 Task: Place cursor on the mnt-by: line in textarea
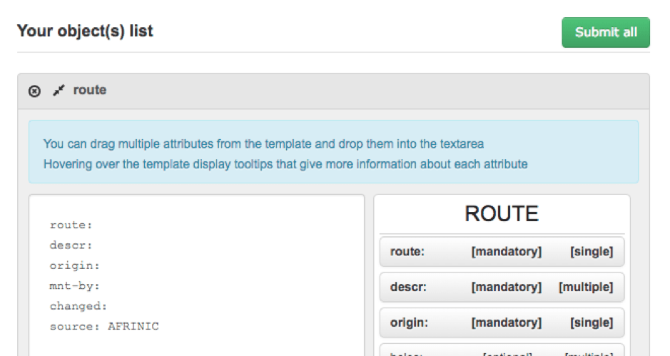[x=74, y=286]
